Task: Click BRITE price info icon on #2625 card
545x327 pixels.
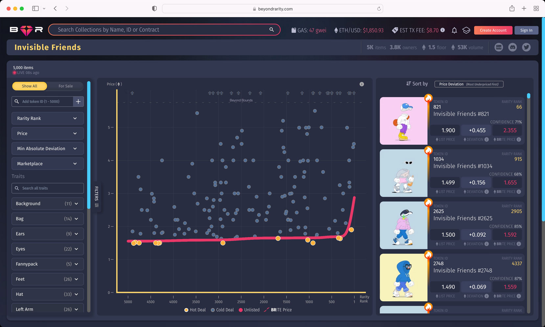Action: tap(519, 244)
